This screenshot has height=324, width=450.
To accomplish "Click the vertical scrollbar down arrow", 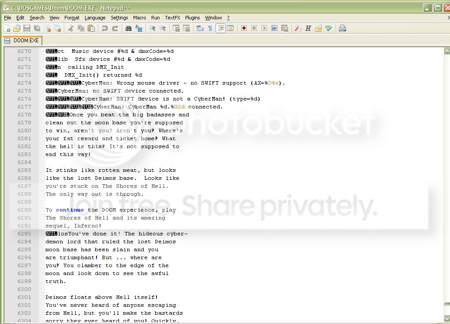I will click(x=446, y=318).
